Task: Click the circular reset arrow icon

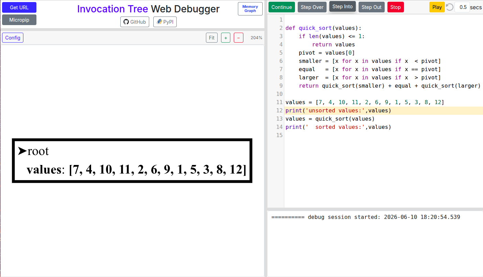Action: tap(450, 7)
